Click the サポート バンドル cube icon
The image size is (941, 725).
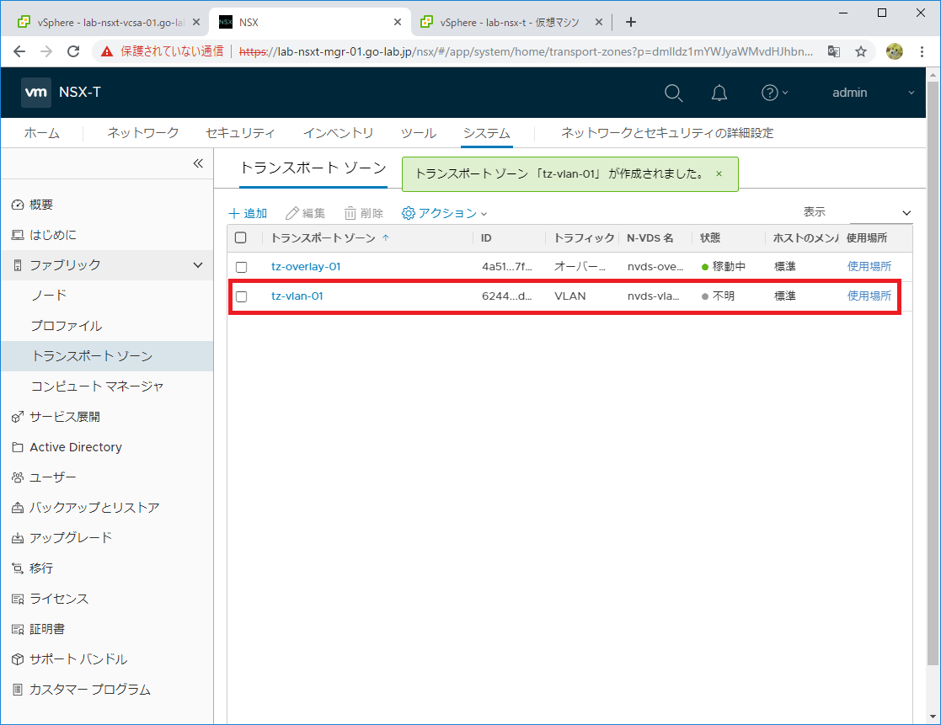[18, 659]
